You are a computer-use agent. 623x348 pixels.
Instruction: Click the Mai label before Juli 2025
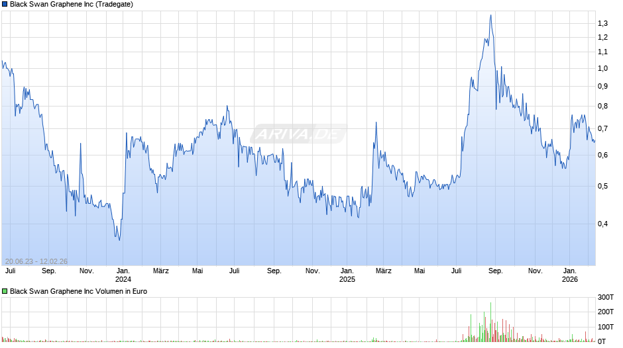420,271
